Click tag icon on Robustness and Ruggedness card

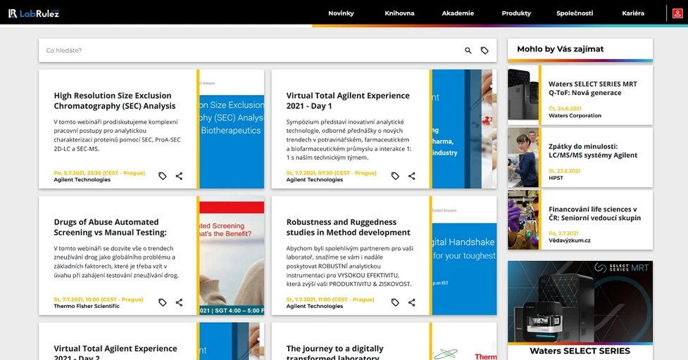tap(395, 302)
